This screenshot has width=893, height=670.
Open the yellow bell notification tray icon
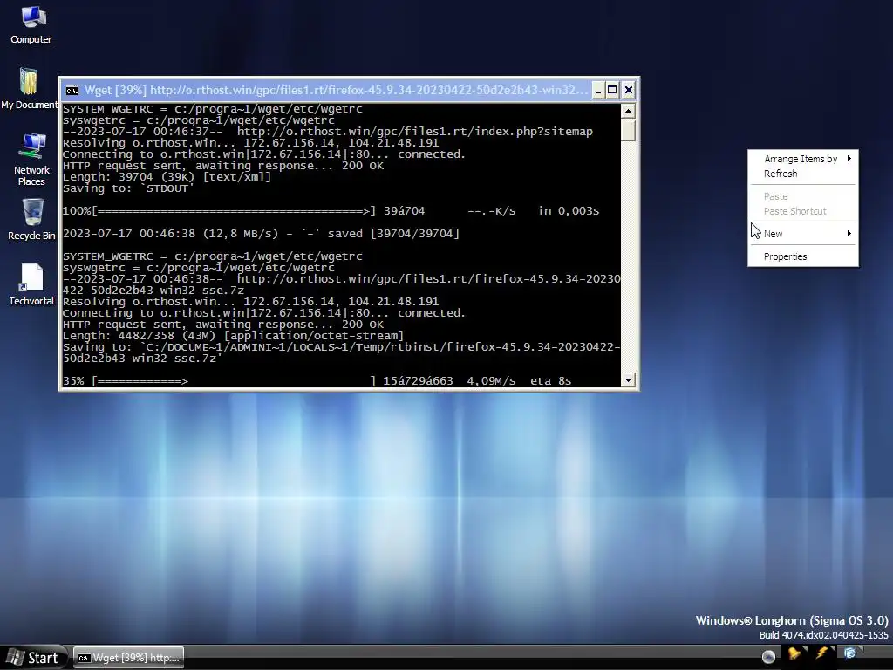click(794, 653)
